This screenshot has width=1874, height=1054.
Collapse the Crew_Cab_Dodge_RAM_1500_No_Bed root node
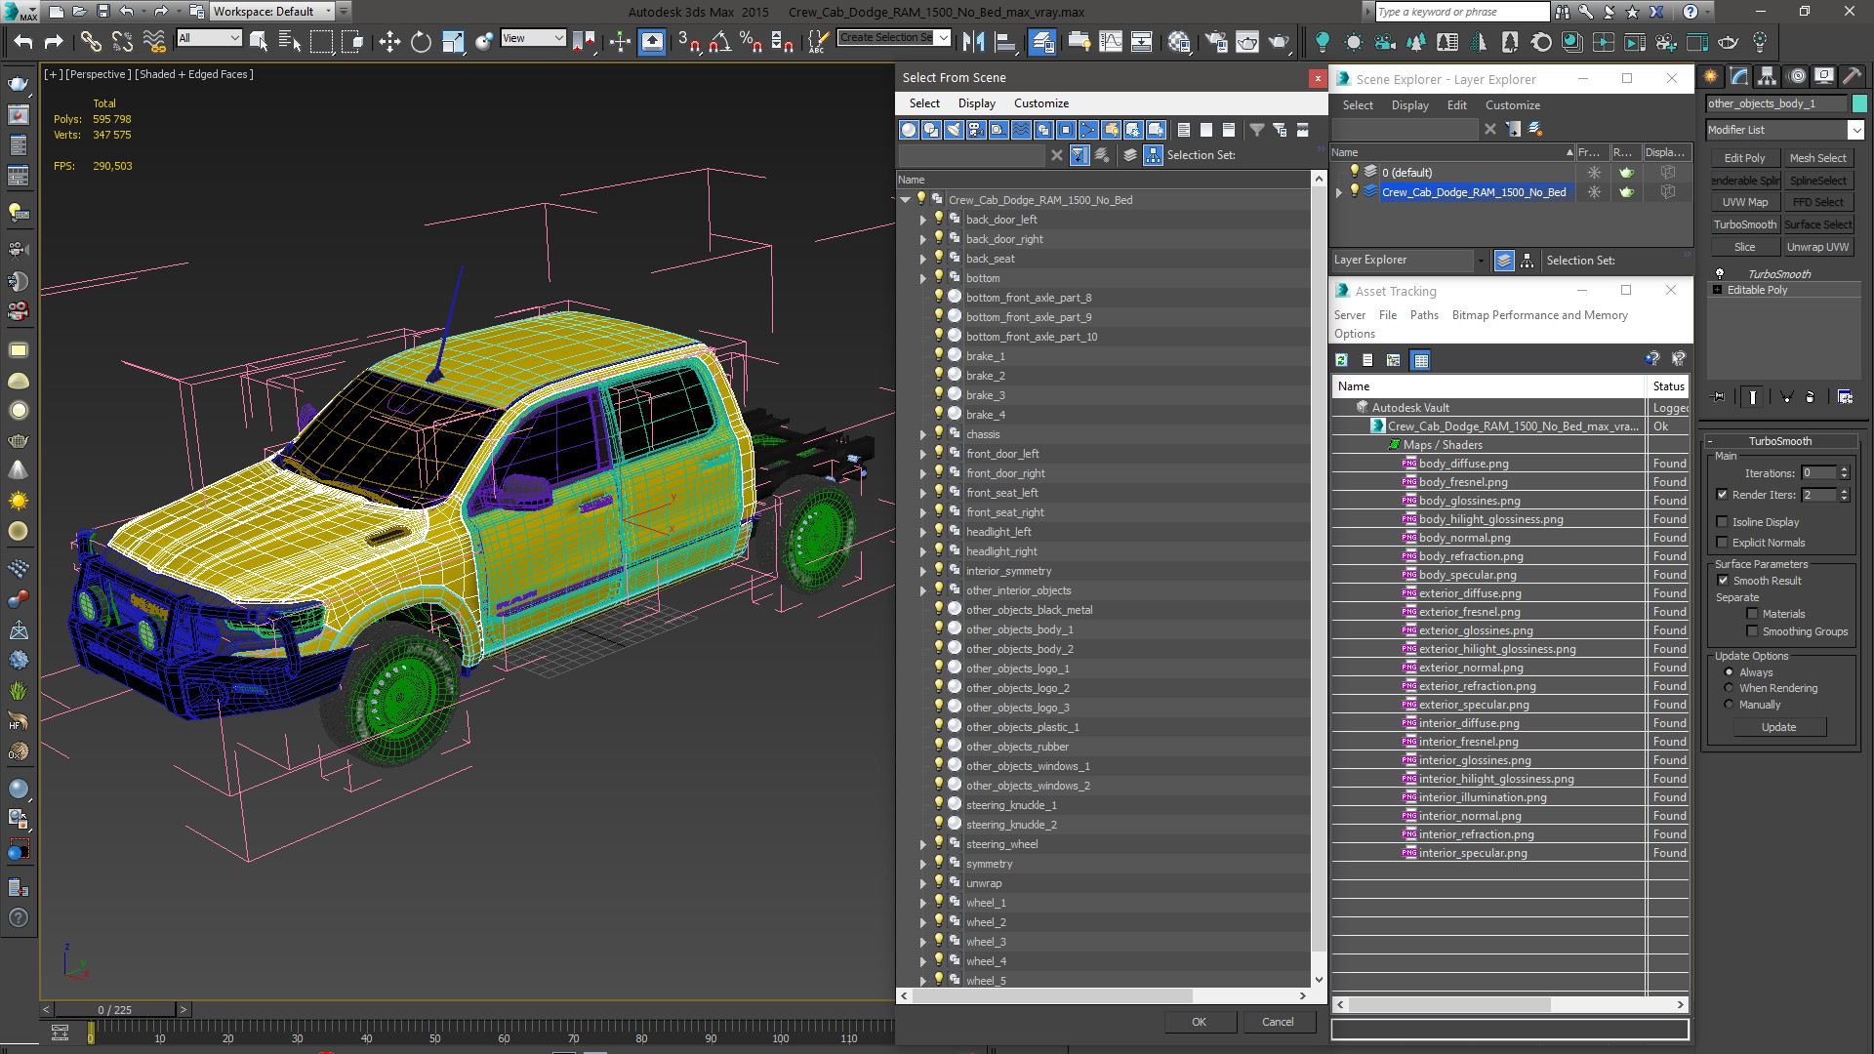906,200
